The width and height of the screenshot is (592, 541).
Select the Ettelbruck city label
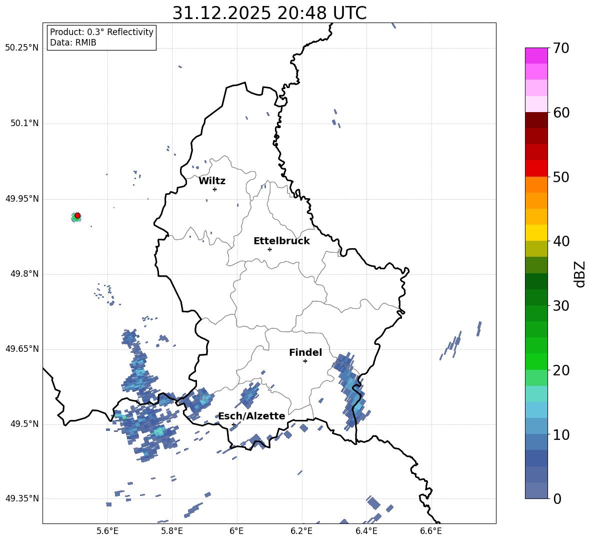[281, 241]
